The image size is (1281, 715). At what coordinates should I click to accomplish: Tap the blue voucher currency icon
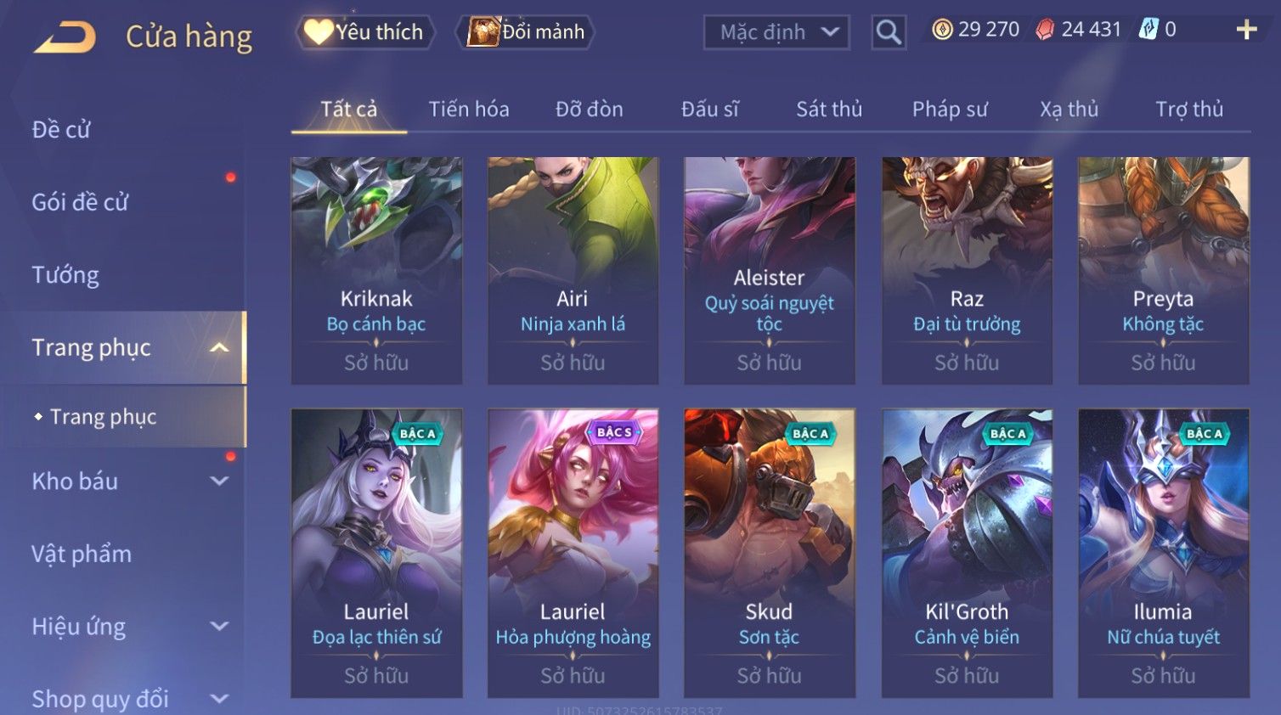(1148, 30)
